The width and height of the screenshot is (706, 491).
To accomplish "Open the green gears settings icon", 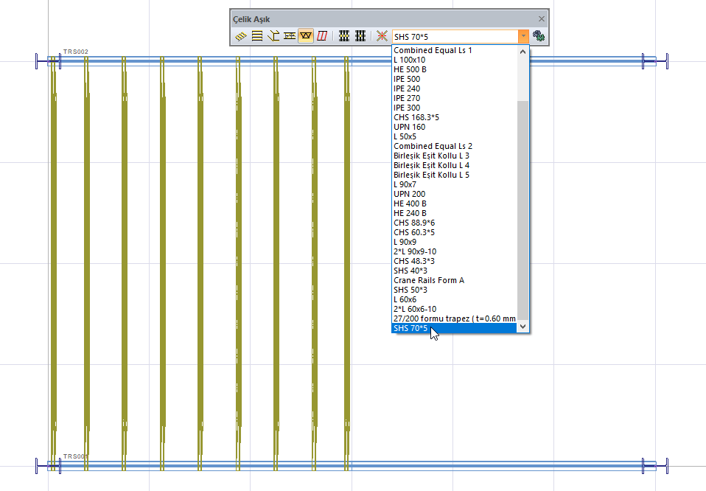I will (539, 35).
